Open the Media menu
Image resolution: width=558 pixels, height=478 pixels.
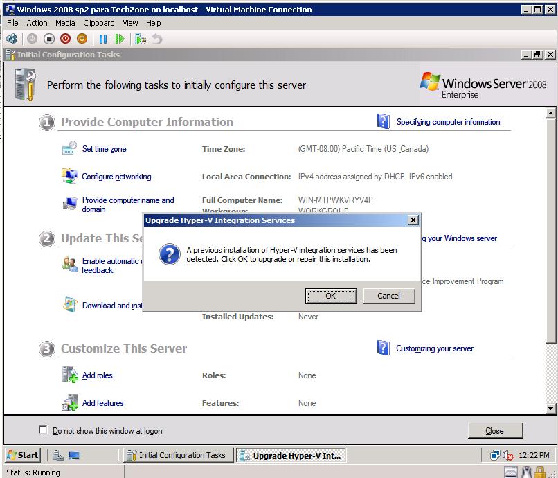click(x=65, y=23)
